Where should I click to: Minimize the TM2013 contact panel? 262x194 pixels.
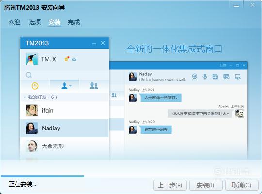pos(94,44)
